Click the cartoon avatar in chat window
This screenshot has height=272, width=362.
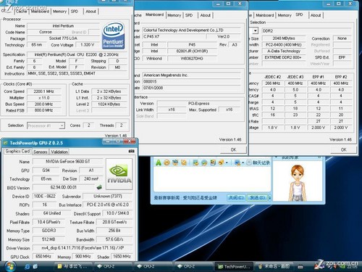pos(298,182)
